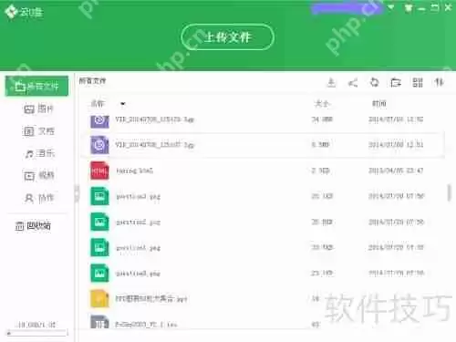Click the new folder icon in toolbar
Screen dimensions: 456x342
tap(396, 82)
